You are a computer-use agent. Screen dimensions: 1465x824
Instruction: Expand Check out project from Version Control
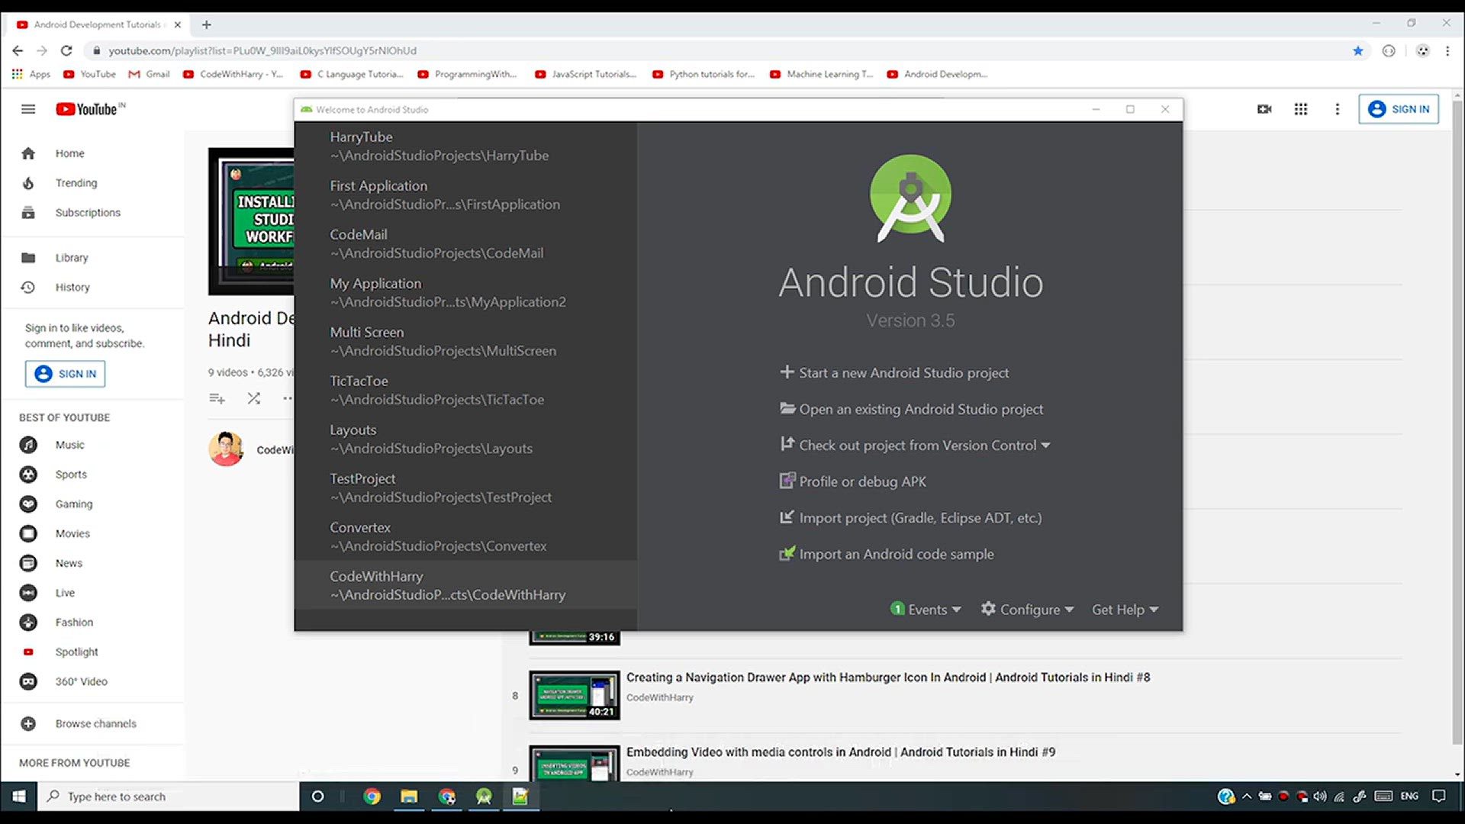[915, 445]
